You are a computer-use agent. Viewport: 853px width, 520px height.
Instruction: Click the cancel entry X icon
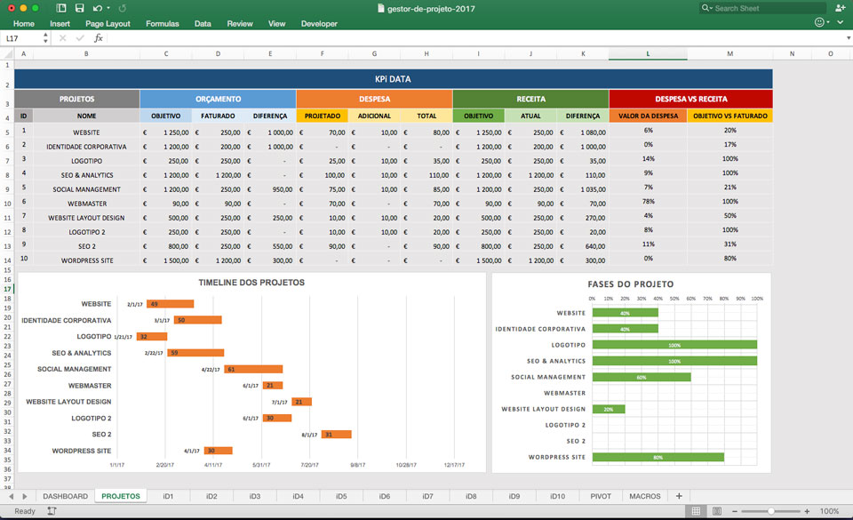[x=62, y=38]
